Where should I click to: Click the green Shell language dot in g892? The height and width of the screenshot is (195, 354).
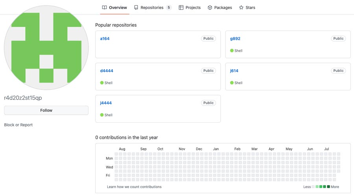tap(232, 51)
